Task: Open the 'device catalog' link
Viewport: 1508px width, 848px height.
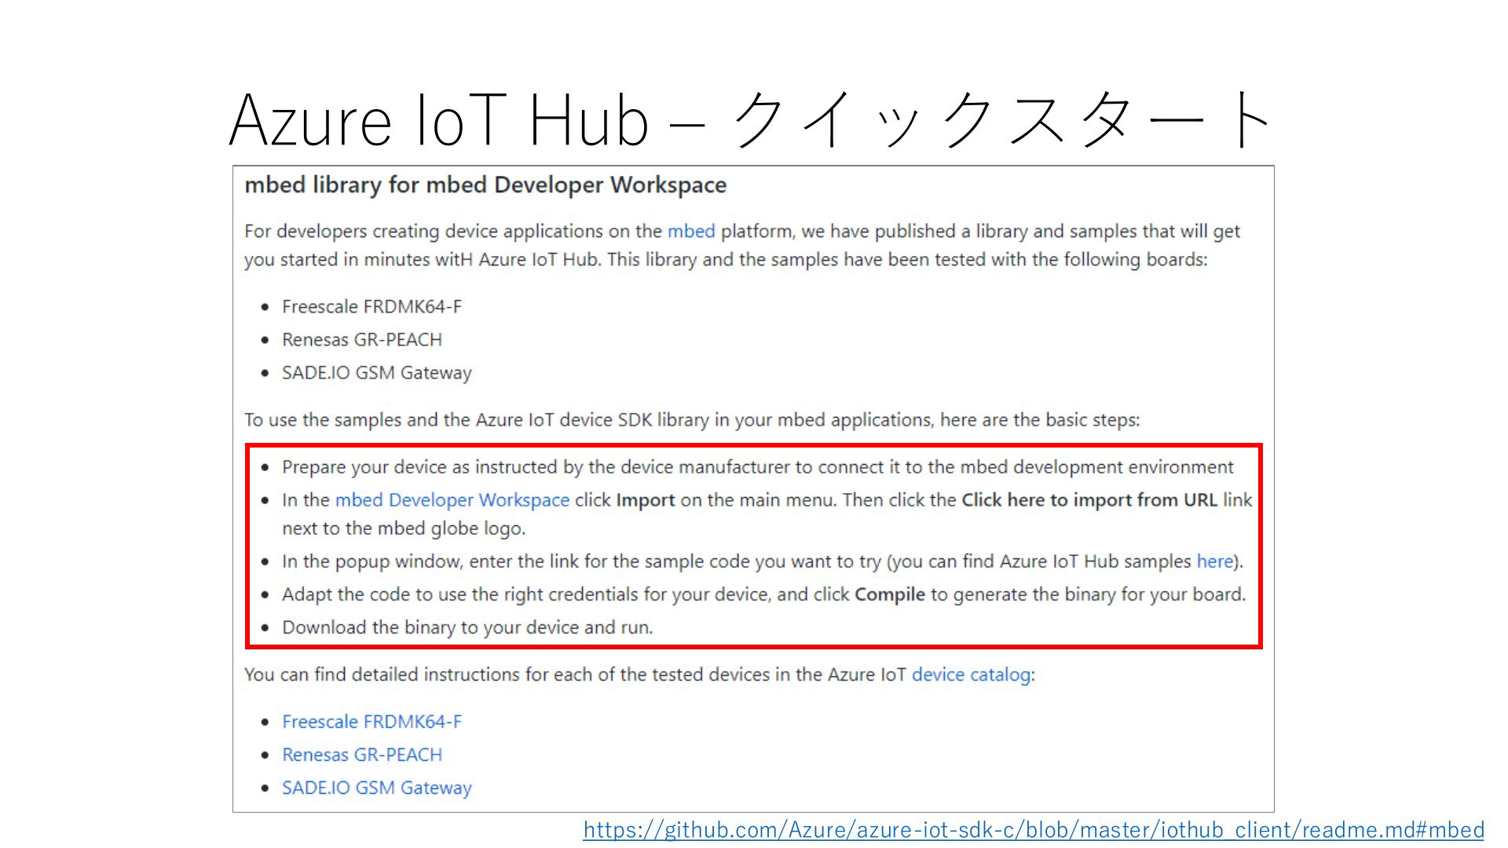Action: click(971, 674)
